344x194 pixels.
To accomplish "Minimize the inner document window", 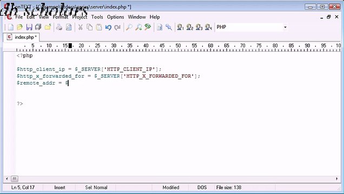I will pyautogui.click(x=322, y=17).
